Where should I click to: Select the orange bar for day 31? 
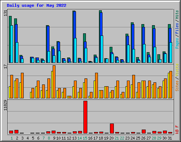pyautogui.click(x=171, y=84)
